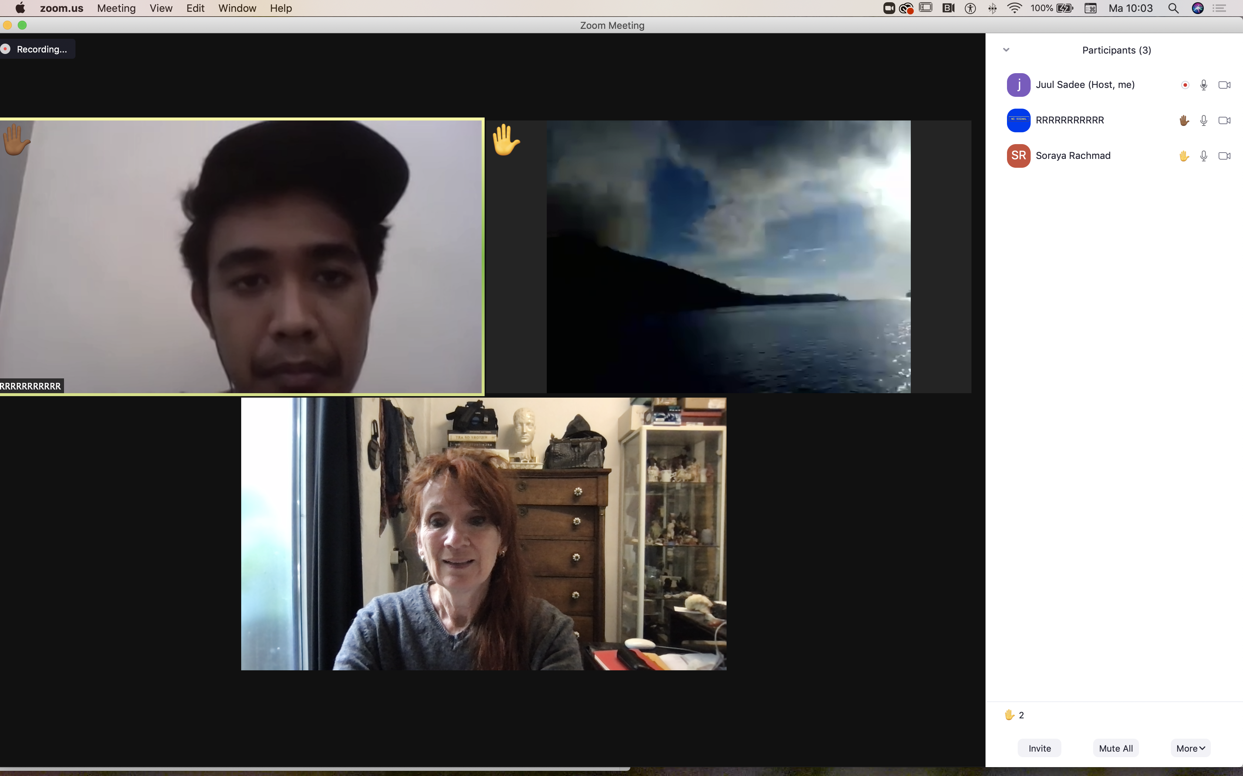Click the SR avatar of Soraya Rachmad
The image size is (1243, 776).
tap(1018, 156)
